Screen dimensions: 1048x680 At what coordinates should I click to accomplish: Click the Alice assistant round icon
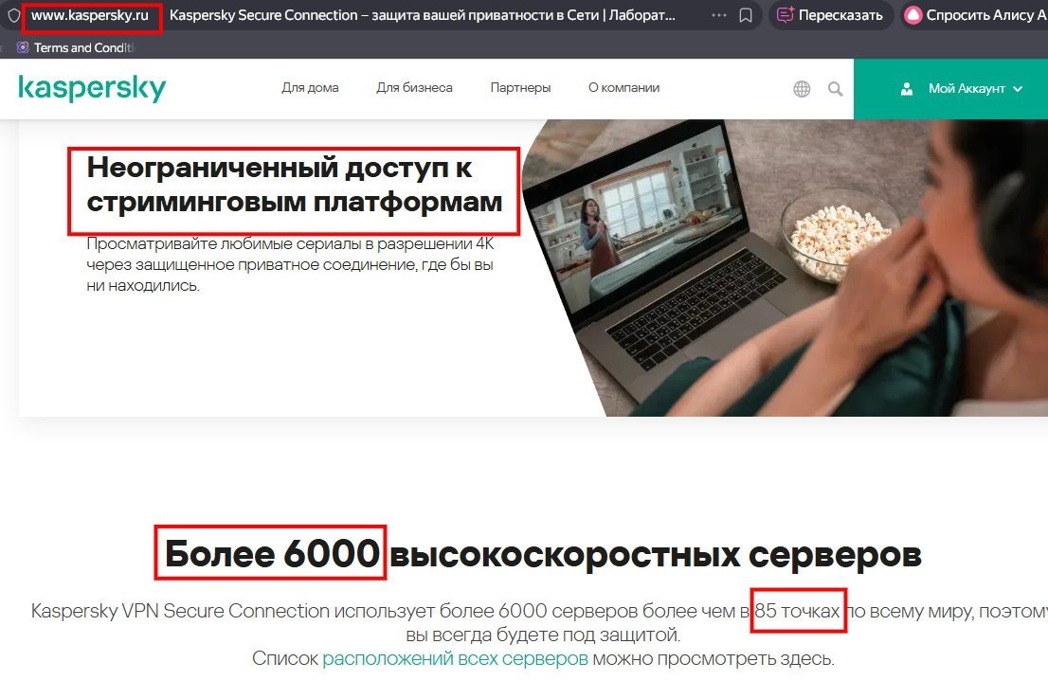pos(913,15)
